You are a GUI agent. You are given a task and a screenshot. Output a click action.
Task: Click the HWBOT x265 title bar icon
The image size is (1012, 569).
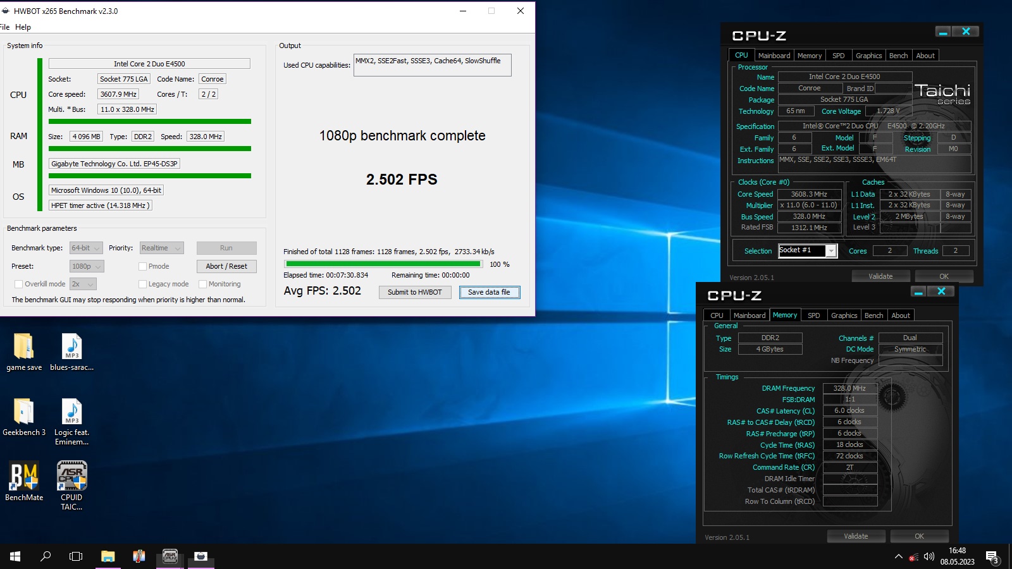[6, 11]
